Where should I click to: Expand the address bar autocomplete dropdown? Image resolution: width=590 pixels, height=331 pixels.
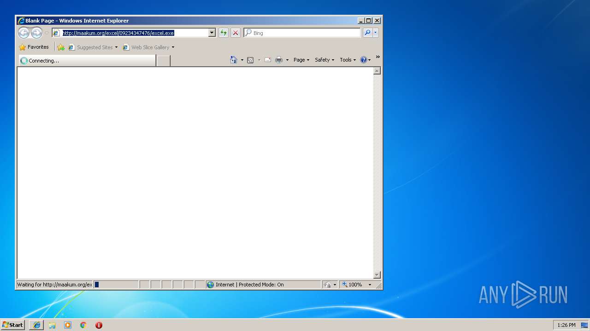[212, 33]
